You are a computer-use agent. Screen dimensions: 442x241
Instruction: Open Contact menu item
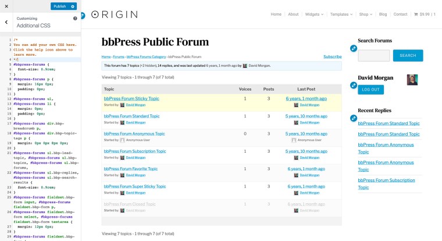(400, 14)
